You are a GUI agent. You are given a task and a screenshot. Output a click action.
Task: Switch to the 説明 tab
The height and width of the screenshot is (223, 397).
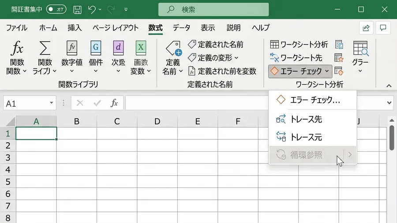click(x=233, y=28)
